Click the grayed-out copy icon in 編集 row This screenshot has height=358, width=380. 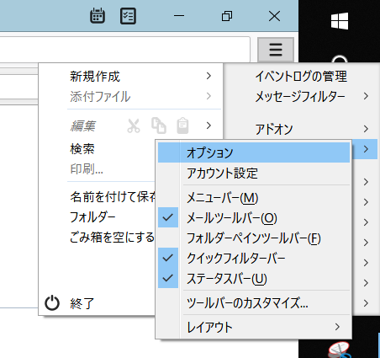(159, 126)
